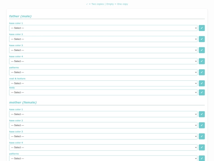Image resolution: width=214 pixels, height=161 pixels.
Task: Open mother's base color 4 dropdown
Action: click(103, 147)
